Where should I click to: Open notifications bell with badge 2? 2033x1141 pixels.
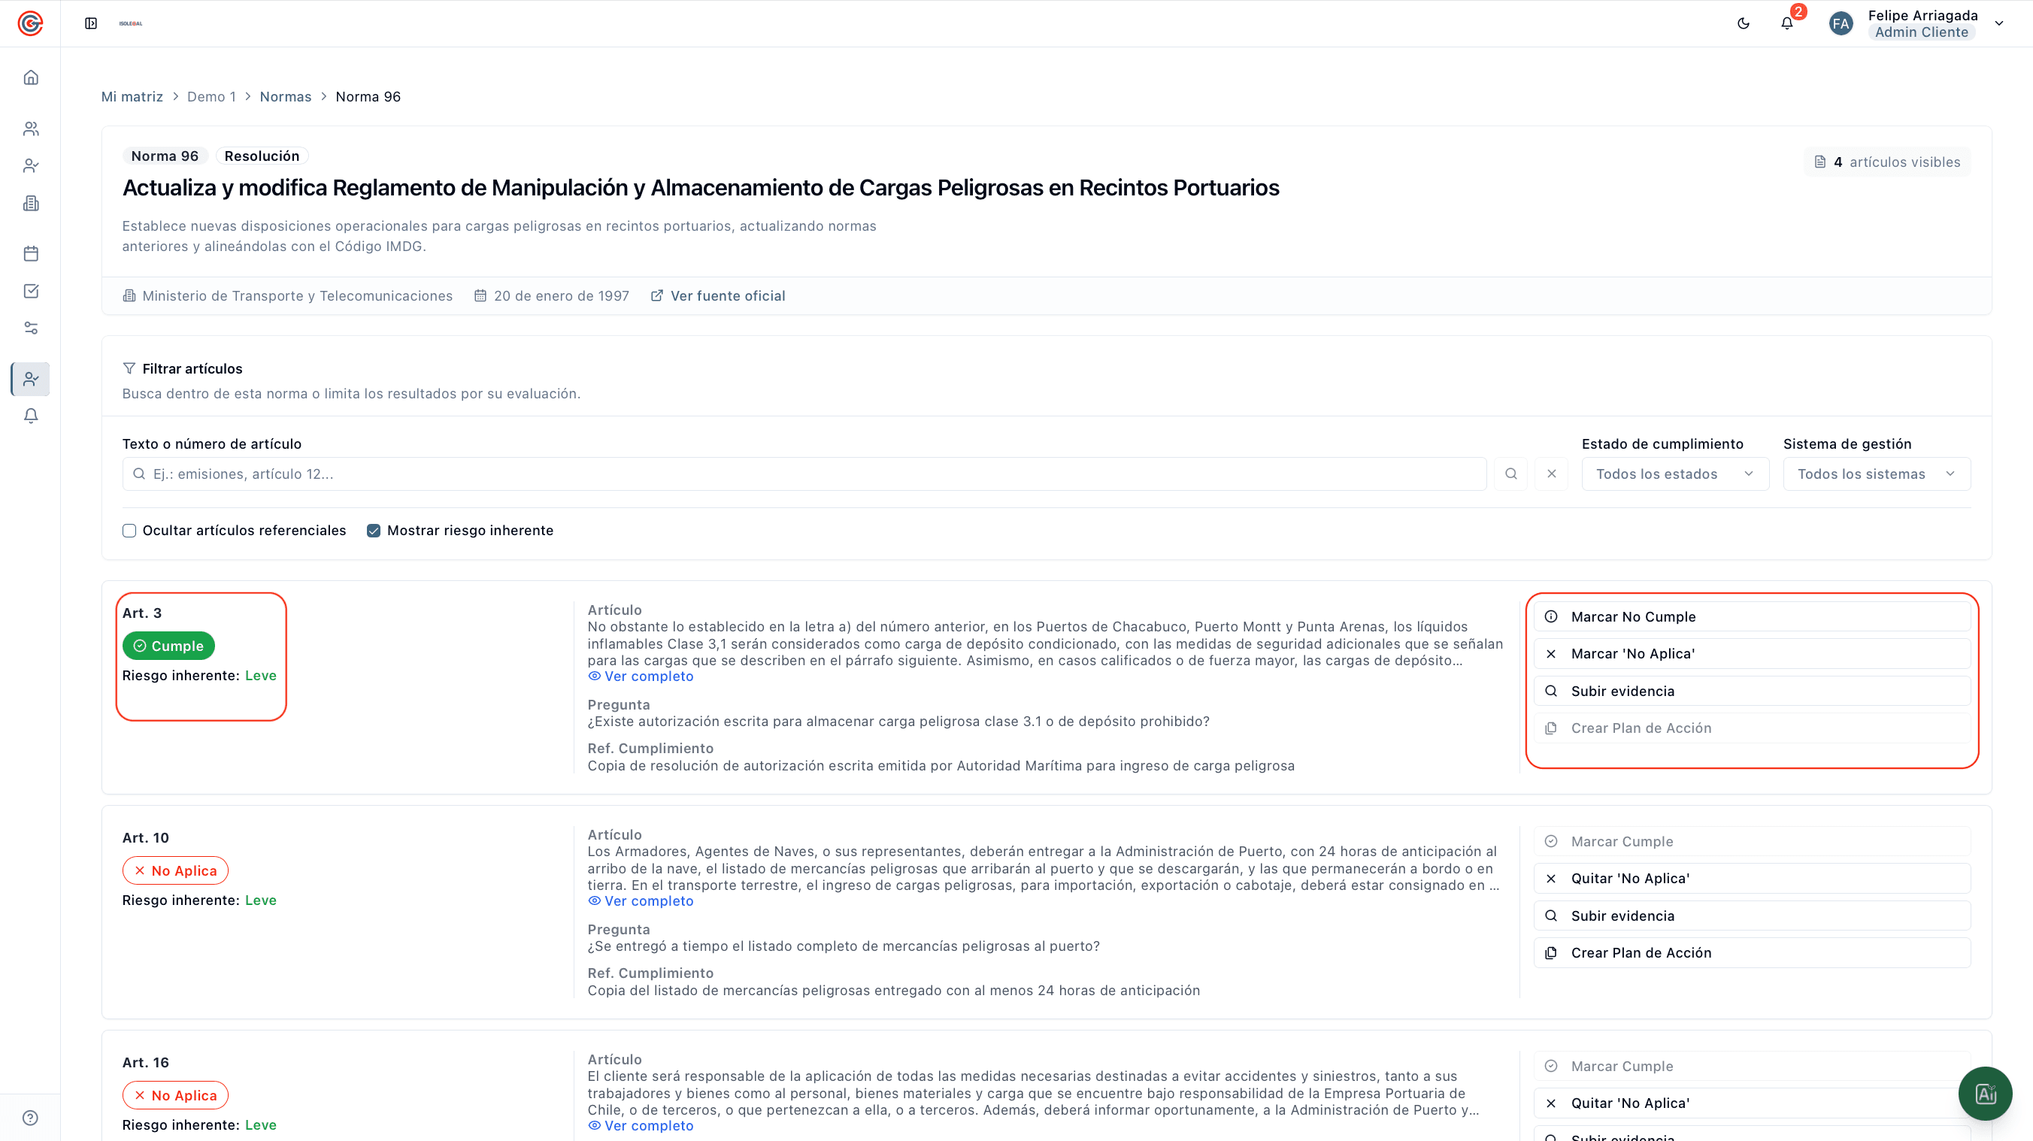click(1786, 23)
